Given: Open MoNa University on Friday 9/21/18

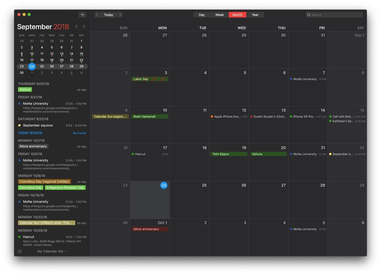Looking at the screenshot, I should coord(35,103).
